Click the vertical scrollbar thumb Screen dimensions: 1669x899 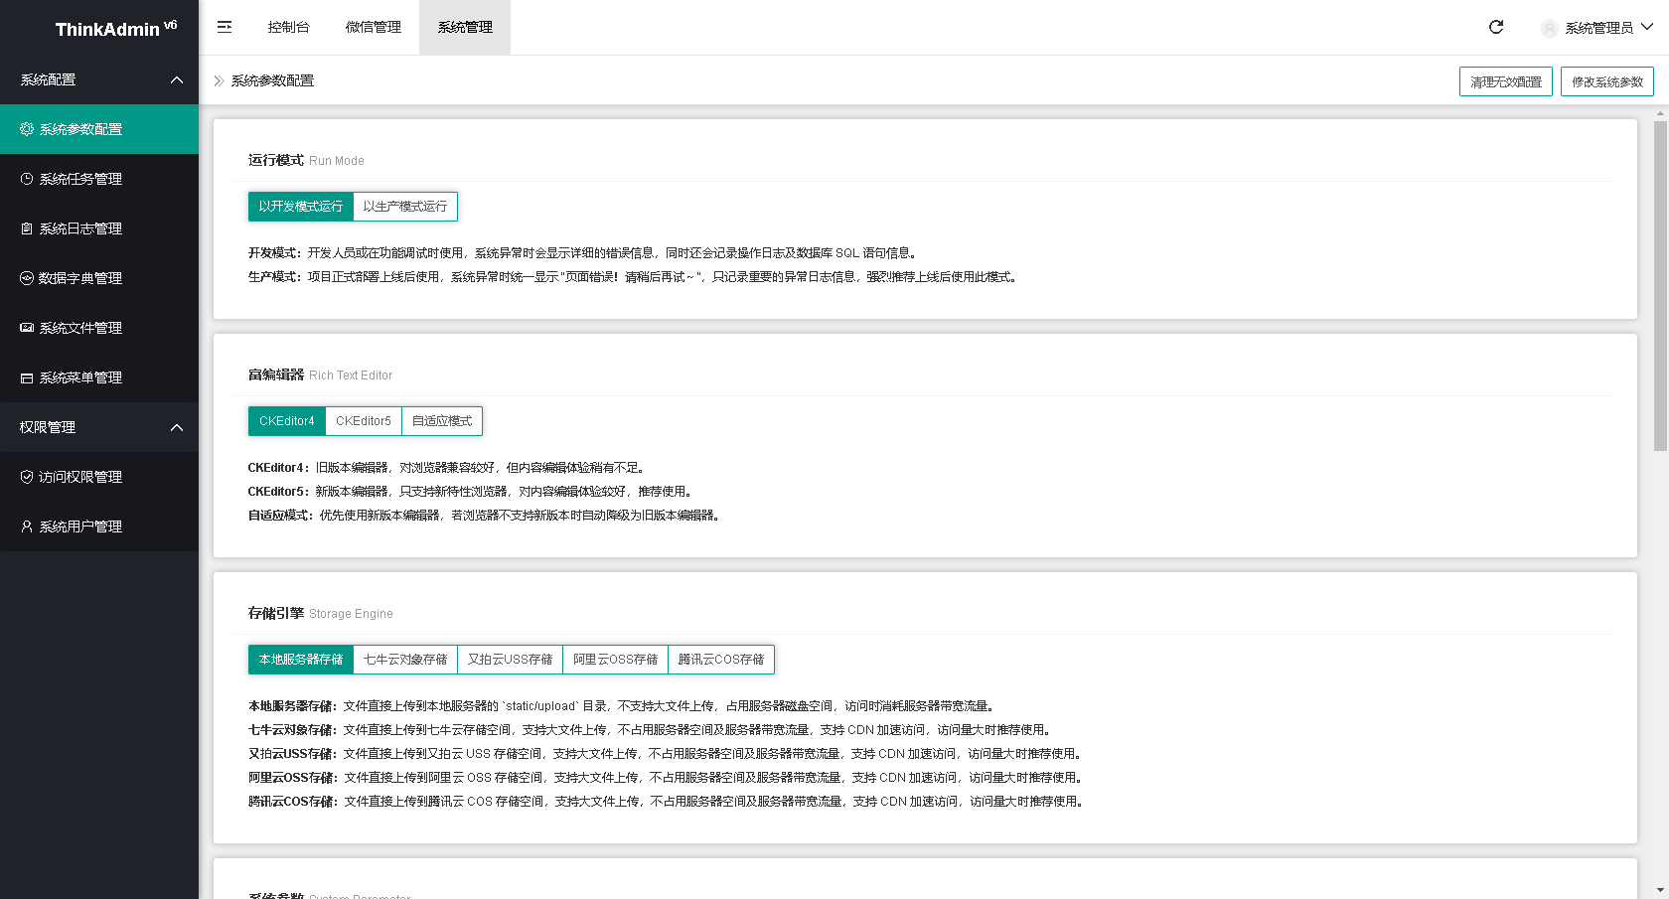(1660, 286)
